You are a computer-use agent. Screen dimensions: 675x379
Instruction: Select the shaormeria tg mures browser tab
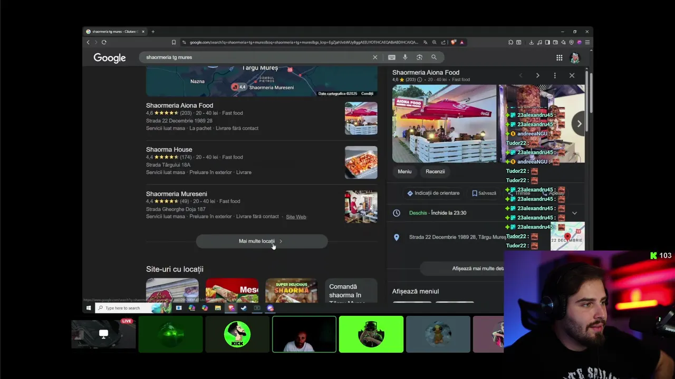[x=114, y=32]
